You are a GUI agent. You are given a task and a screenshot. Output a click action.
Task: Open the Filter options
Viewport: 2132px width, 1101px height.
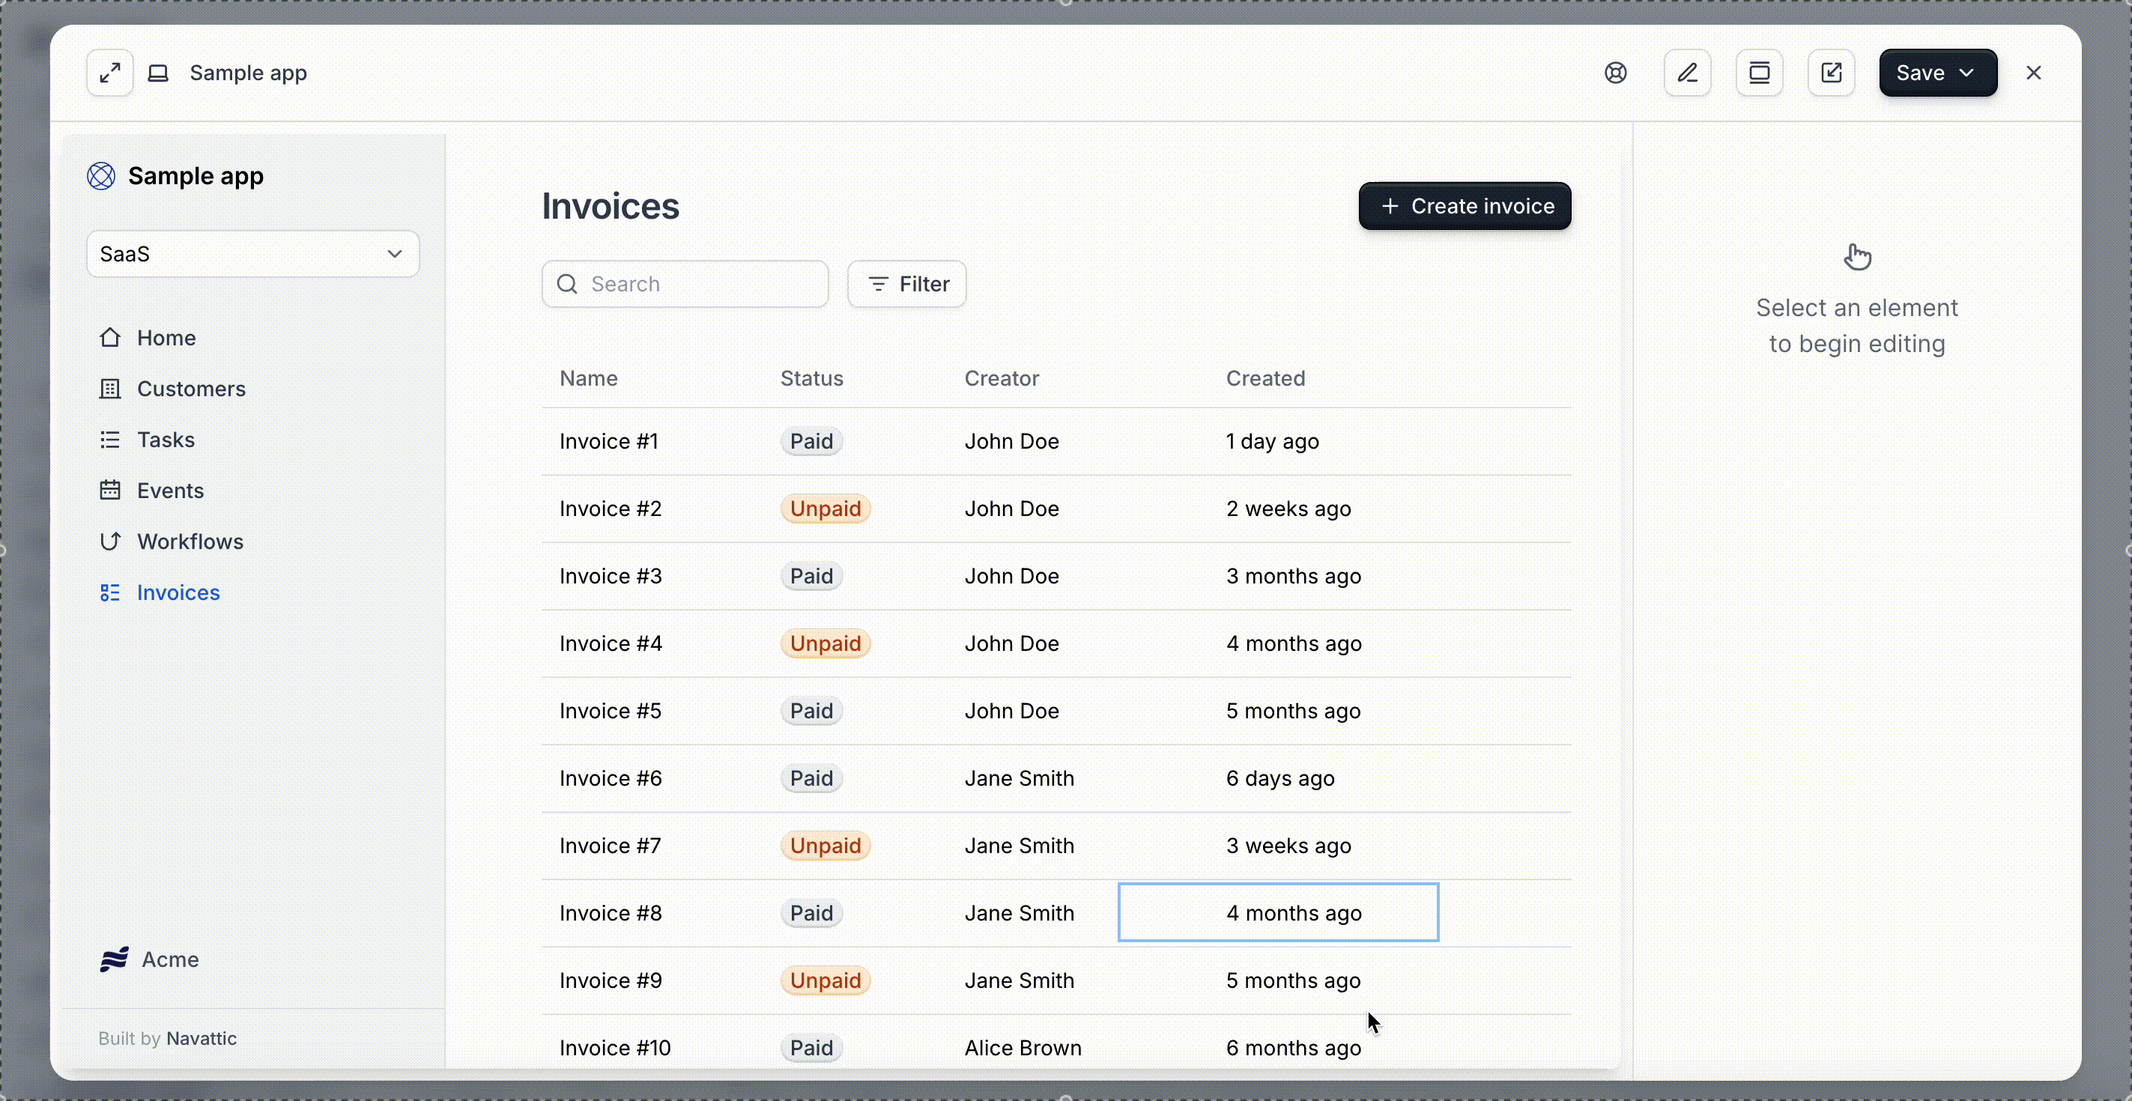[906, 284]
